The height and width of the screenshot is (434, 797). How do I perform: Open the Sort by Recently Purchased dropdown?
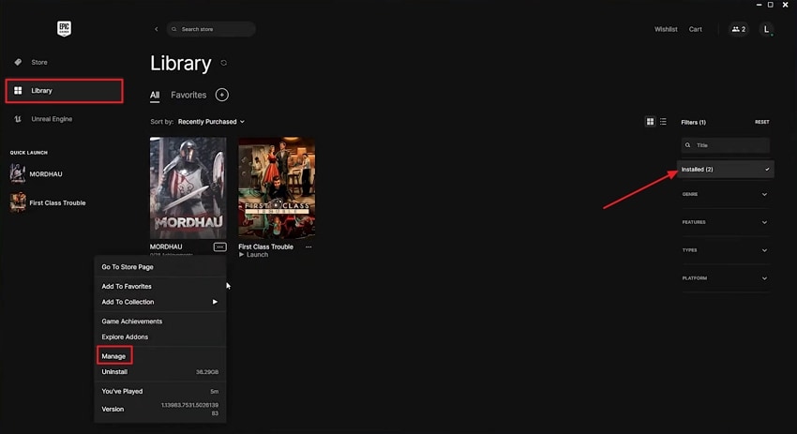[212, 122]
